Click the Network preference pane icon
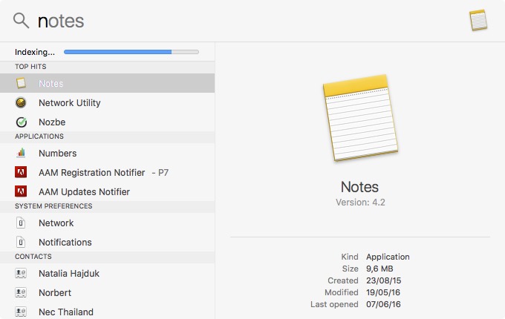This screenshot has height=319, width=505. pyautogui.click(x=21, y=223)
